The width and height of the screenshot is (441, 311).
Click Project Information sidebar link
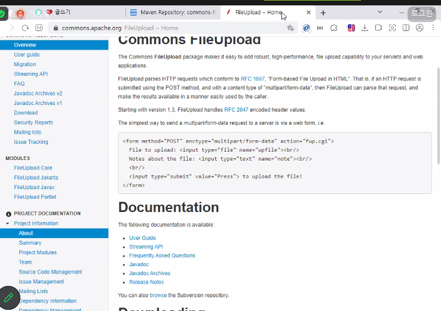click(36, 224)
